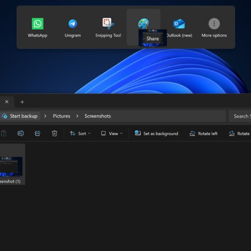Open the View dropdown
This screenshot has width=251, height=251.
(112, 133)
